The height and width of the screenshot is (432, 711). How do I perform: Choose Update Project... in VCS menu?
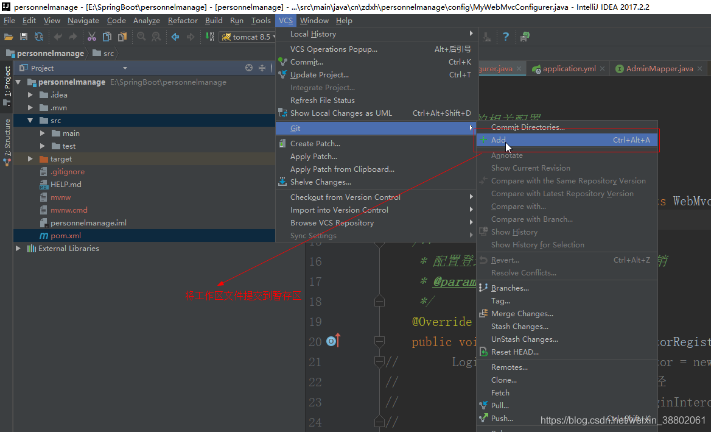tap(377, 75)
